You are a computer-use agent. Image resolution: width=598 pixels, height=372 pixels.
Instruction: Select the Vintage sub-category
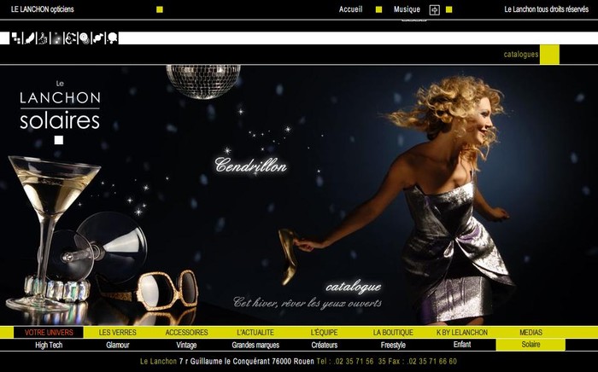186,345
